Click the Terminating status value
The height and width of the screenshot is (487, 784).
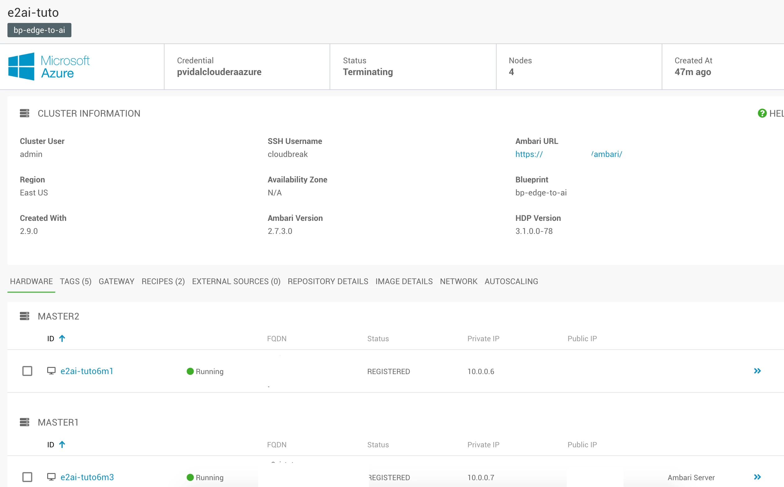368,72
